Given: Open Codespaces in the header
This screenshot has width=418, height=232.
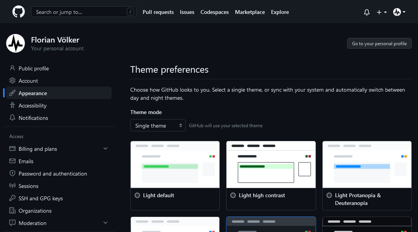Looking at the screenshot, I should tap(214, 12).
